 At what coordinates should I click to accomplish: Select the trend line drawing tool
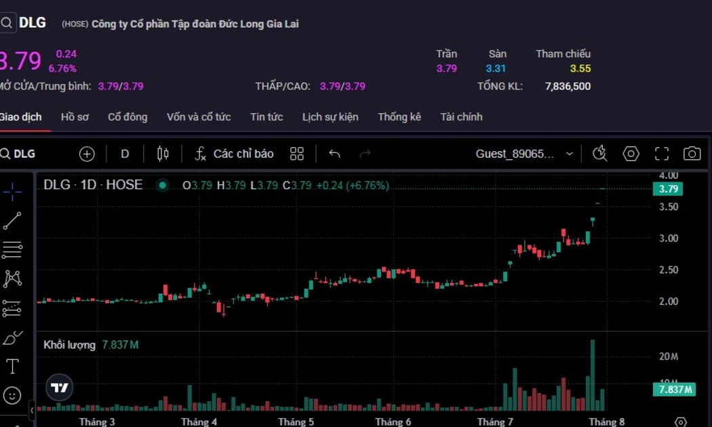[12, 221]
